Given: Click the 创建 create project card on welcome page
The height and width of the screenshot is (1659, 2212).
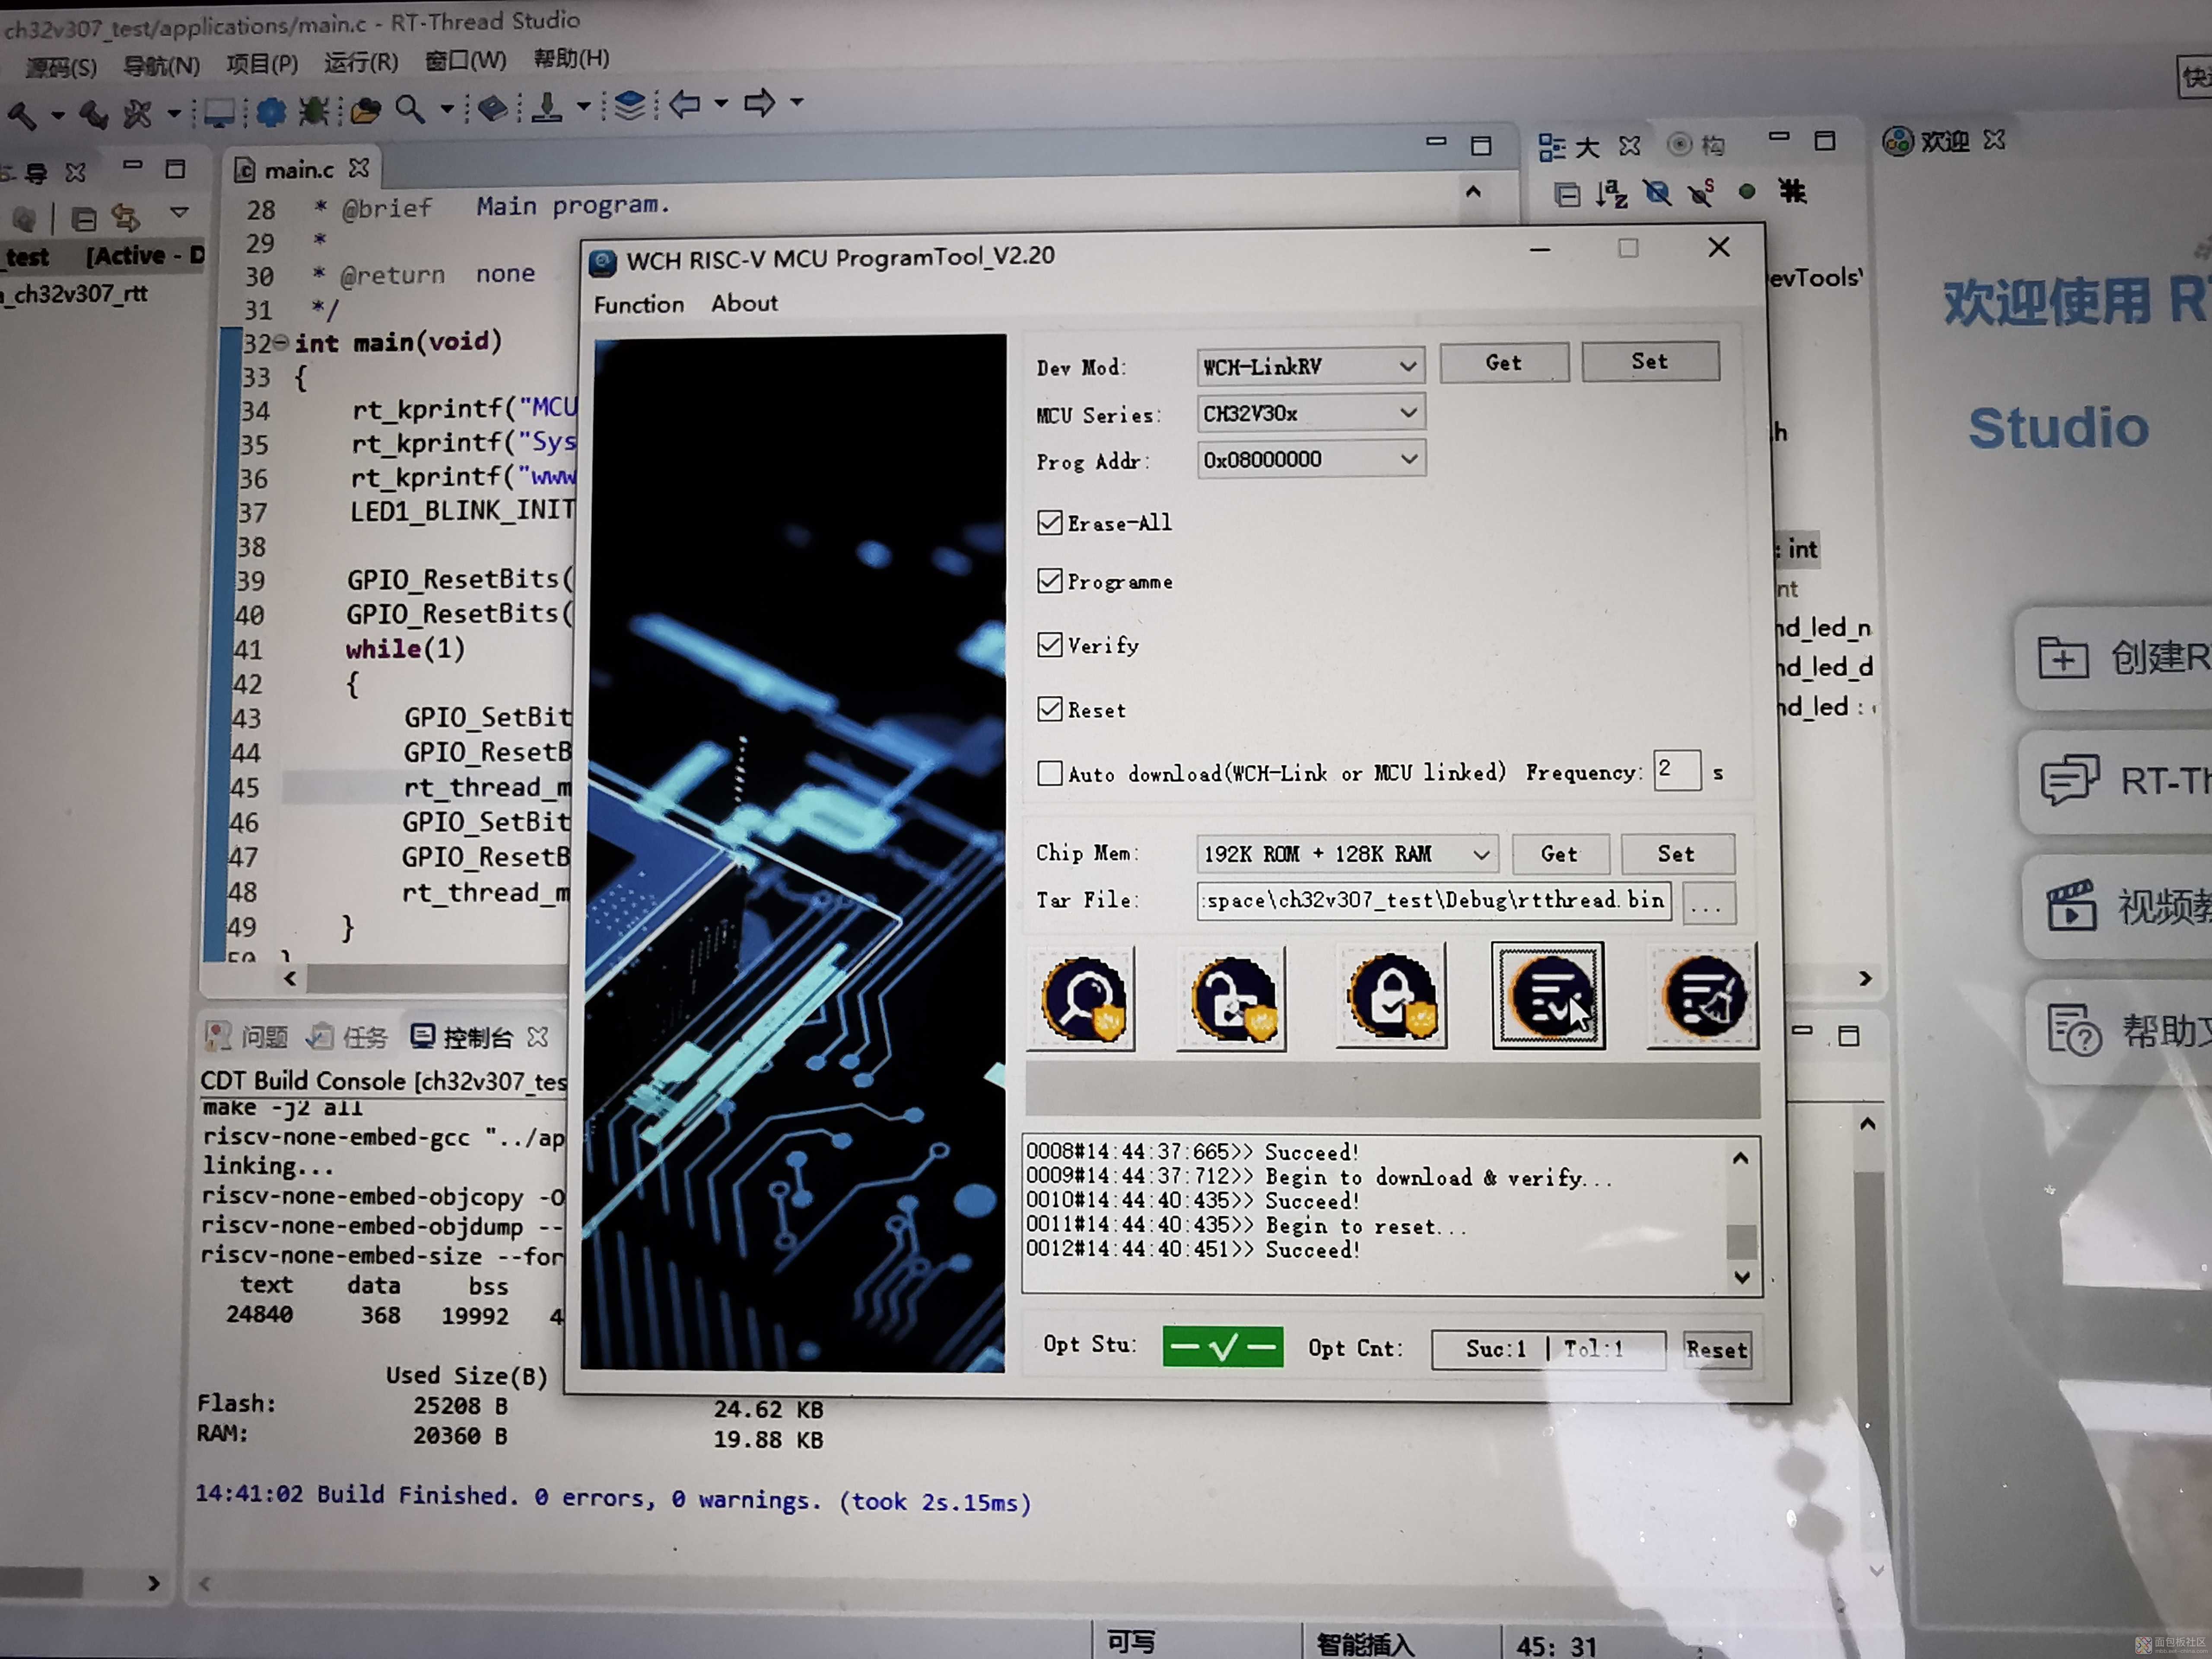Looking at the screenshot, I should coord(2114,658).
